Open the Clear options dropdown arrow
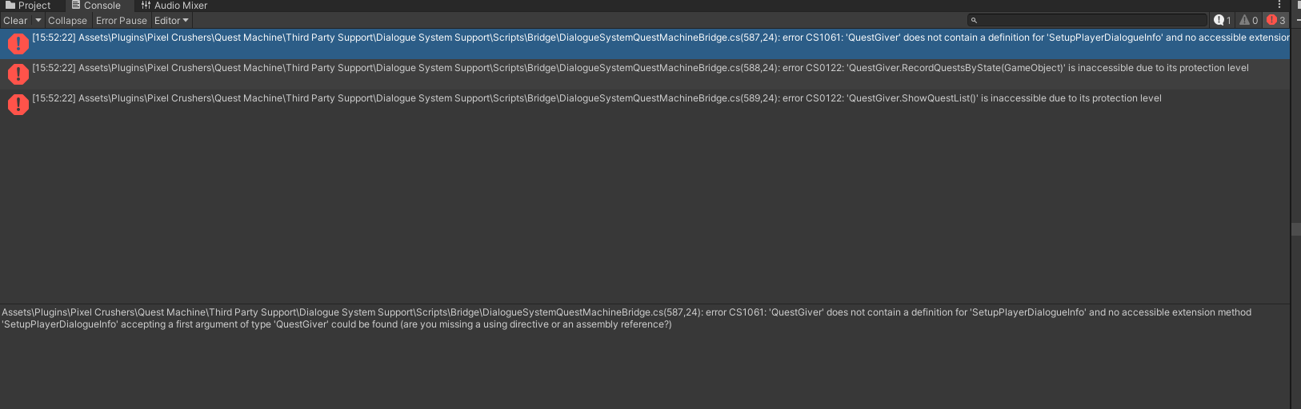1301x409 pixels. click(38, 21)
